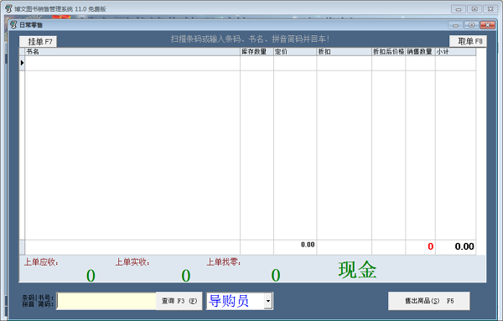
Task: Select the 折扣后价格 column header
Action: pos(388,52)
